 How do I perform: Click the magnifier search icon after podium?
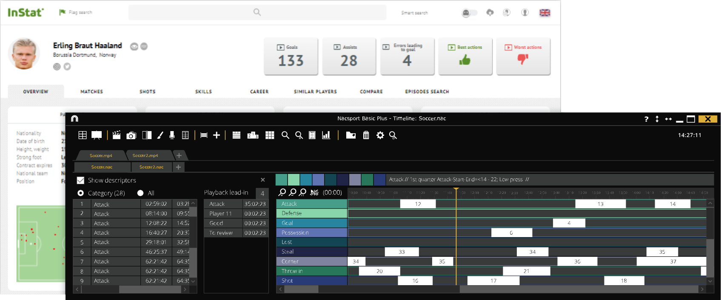(x=285, y=135)
